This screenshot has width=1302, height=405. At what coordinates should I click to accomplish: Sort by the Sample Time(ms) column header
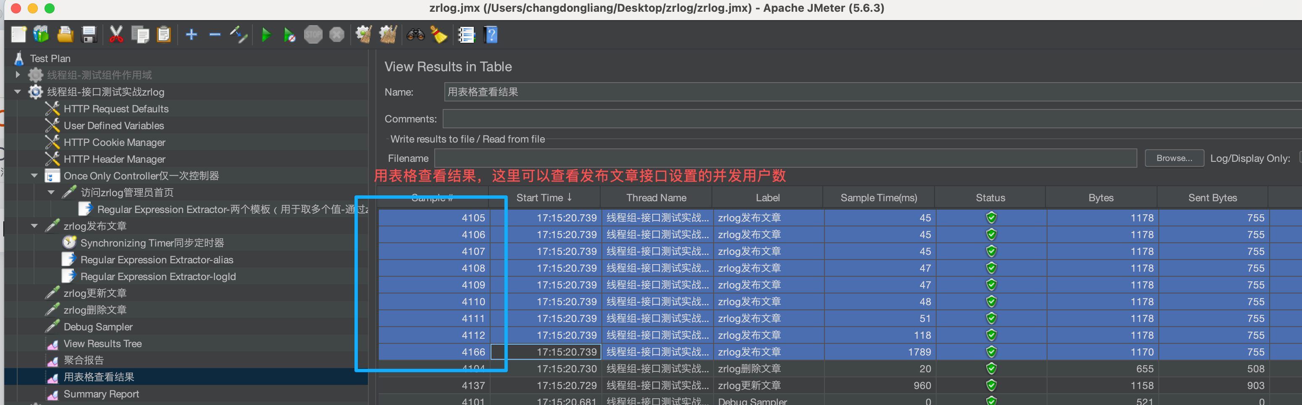(x=879, y=197)
